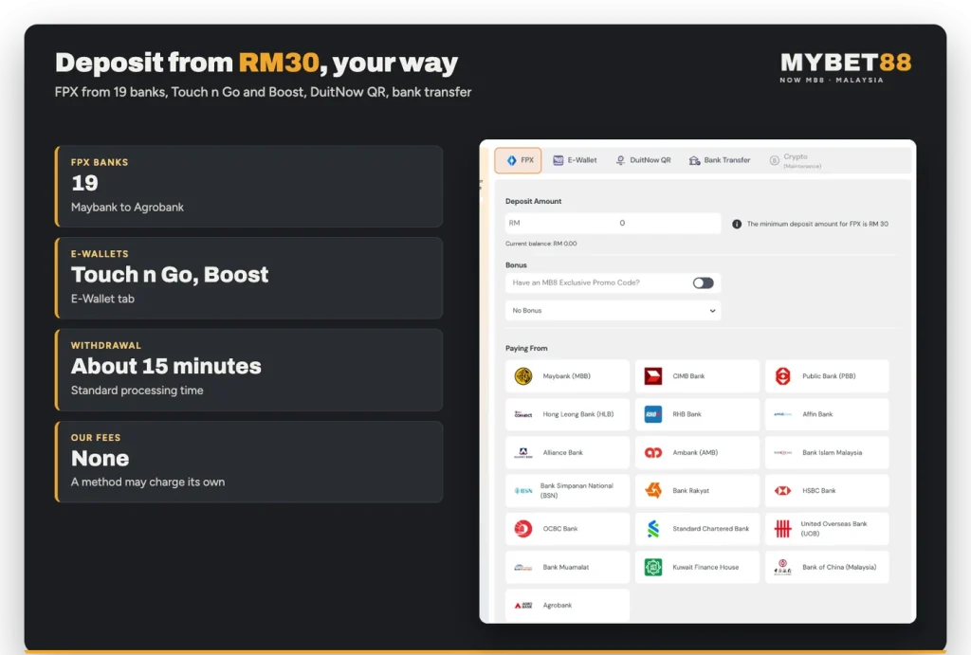Click the Ambank (AMB) red logo
Image resolution: width=971 pixels, height=655 pixels.
point(652,452)
